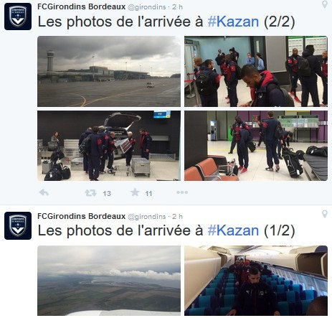Click the 2 h timestamp of the first tweet

(x=177, y=7)
